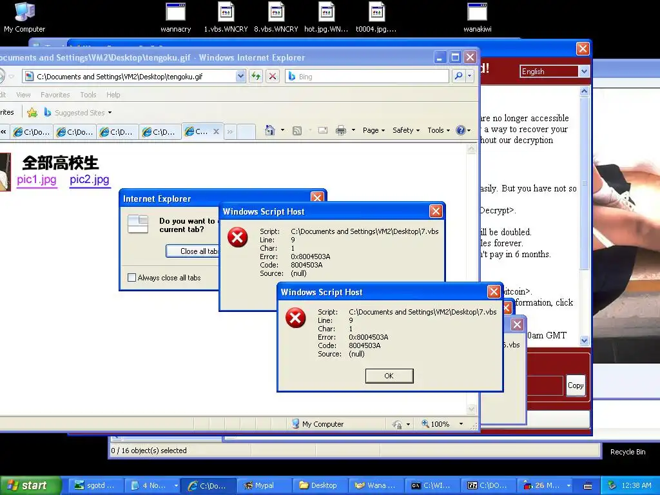
Task: Close the Internet Explorer tab prompt dialog
Action: pyautogui.click(x=317, y=197)
